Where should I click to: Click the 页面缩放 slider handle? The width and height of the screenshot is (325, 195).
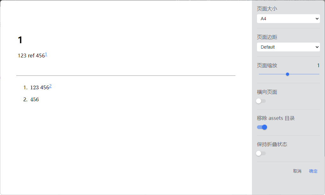(288, 74)
